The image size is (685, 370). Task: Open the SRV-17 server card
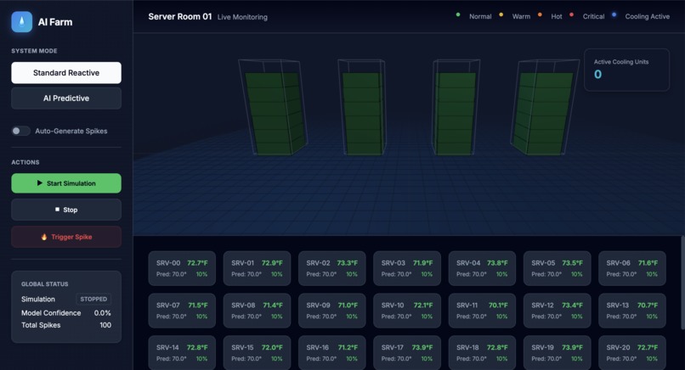[407, 352]
